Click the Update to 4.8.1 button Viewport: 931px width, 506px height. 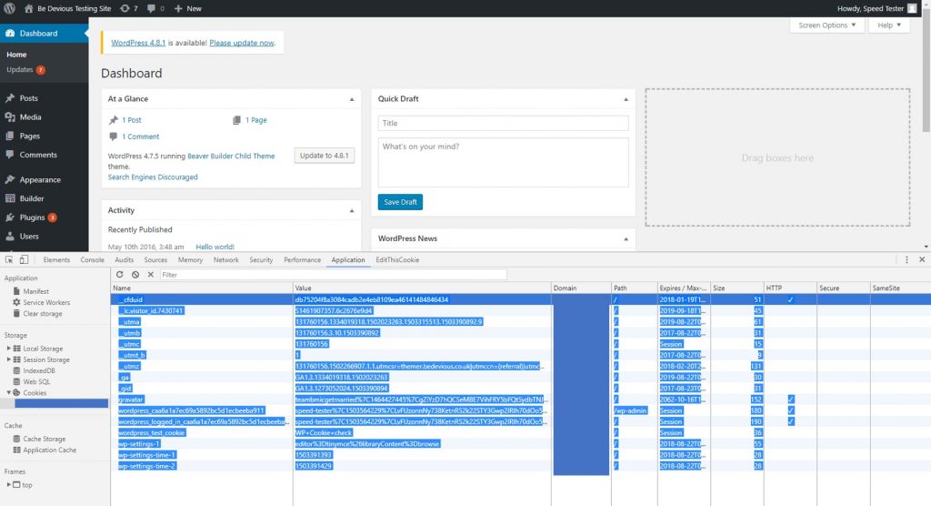click(325, 156)
